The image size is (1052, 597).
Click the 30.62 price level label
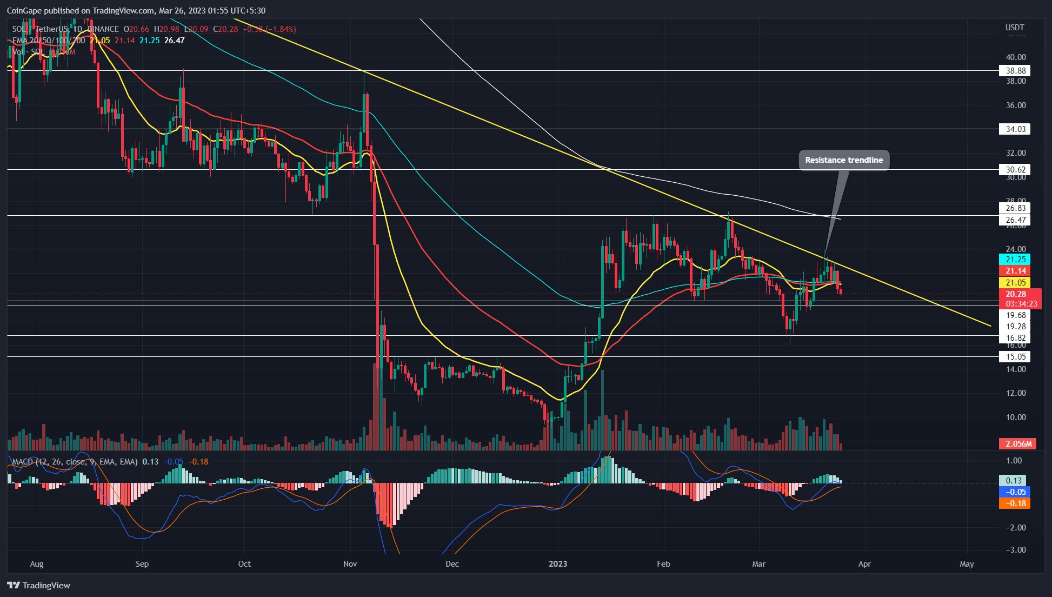(1015, 170)
